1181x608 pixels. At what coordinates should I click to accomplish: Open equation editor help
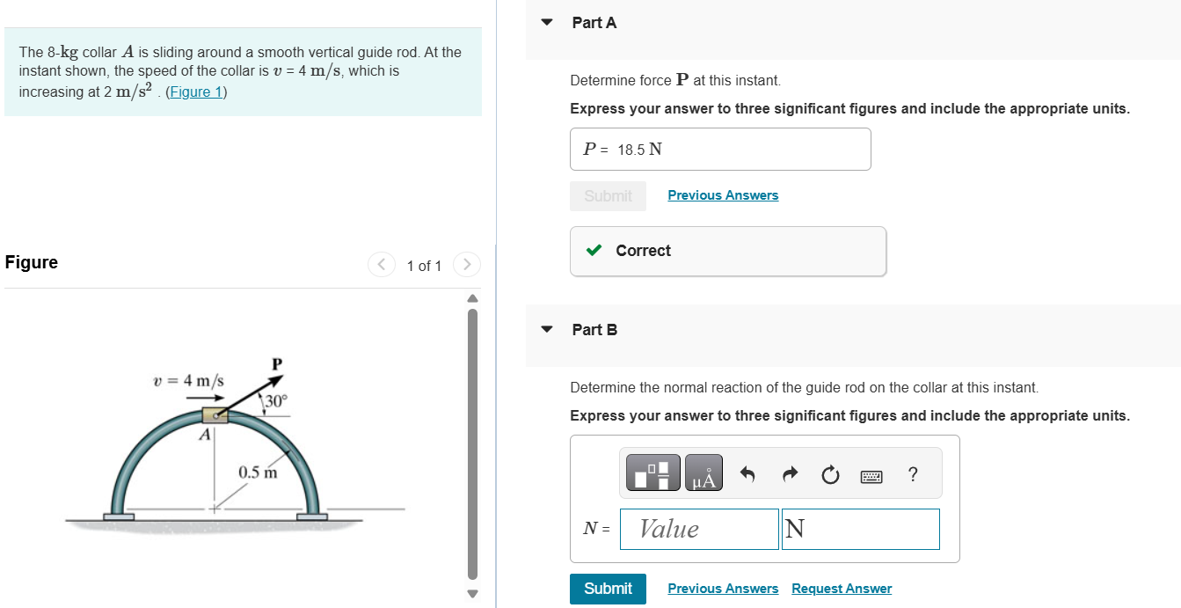coord(912,473)
